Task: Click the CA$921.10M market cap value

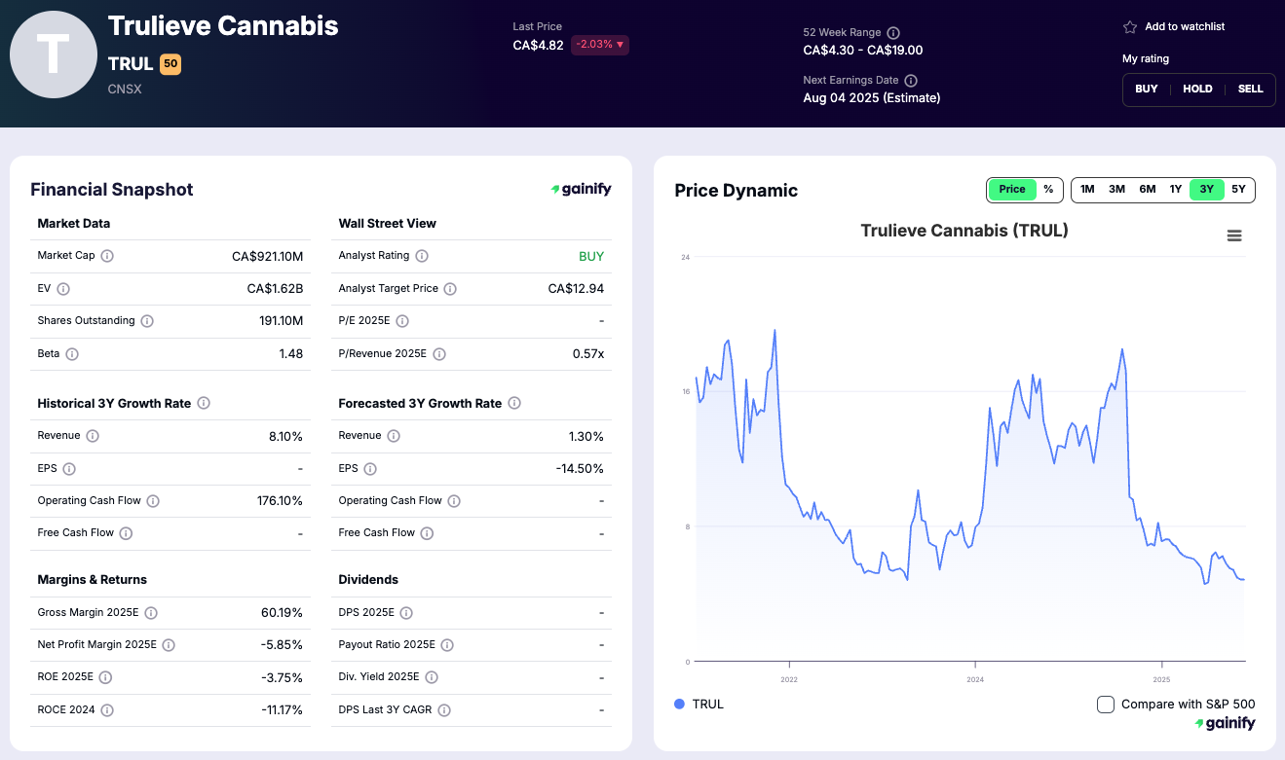Action: click(267, 257)
